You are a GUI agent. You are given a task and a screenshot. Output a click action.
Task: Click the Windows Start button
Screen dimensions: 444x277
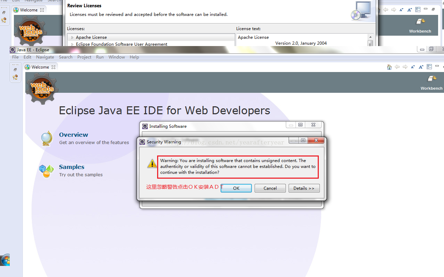(5, 260)
